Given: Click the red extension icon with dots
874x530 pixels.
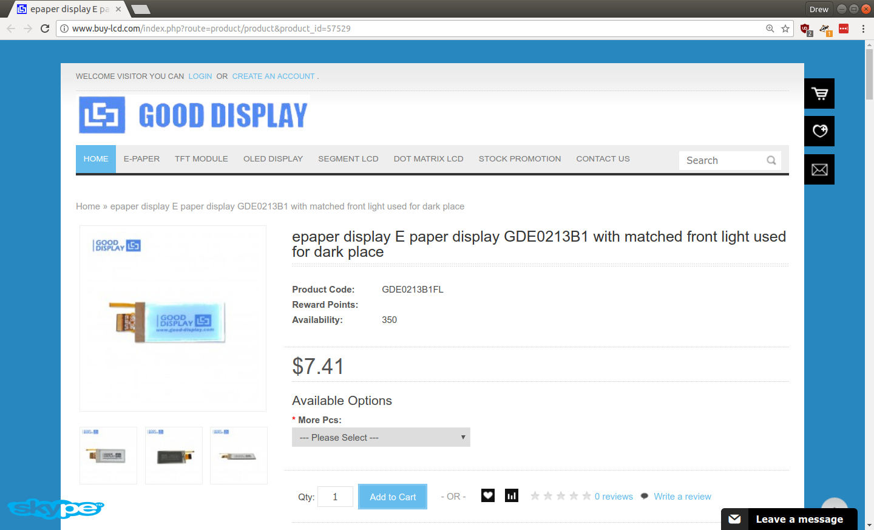Looking at the screenshot, I should point(844,29).
